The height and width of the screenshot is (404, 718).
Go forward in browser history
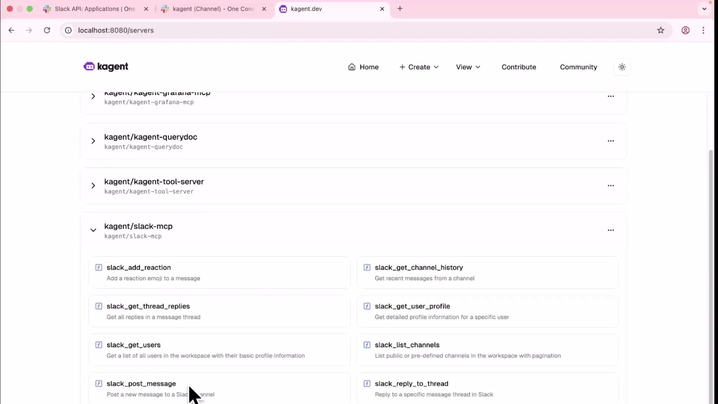click(29, 30)
